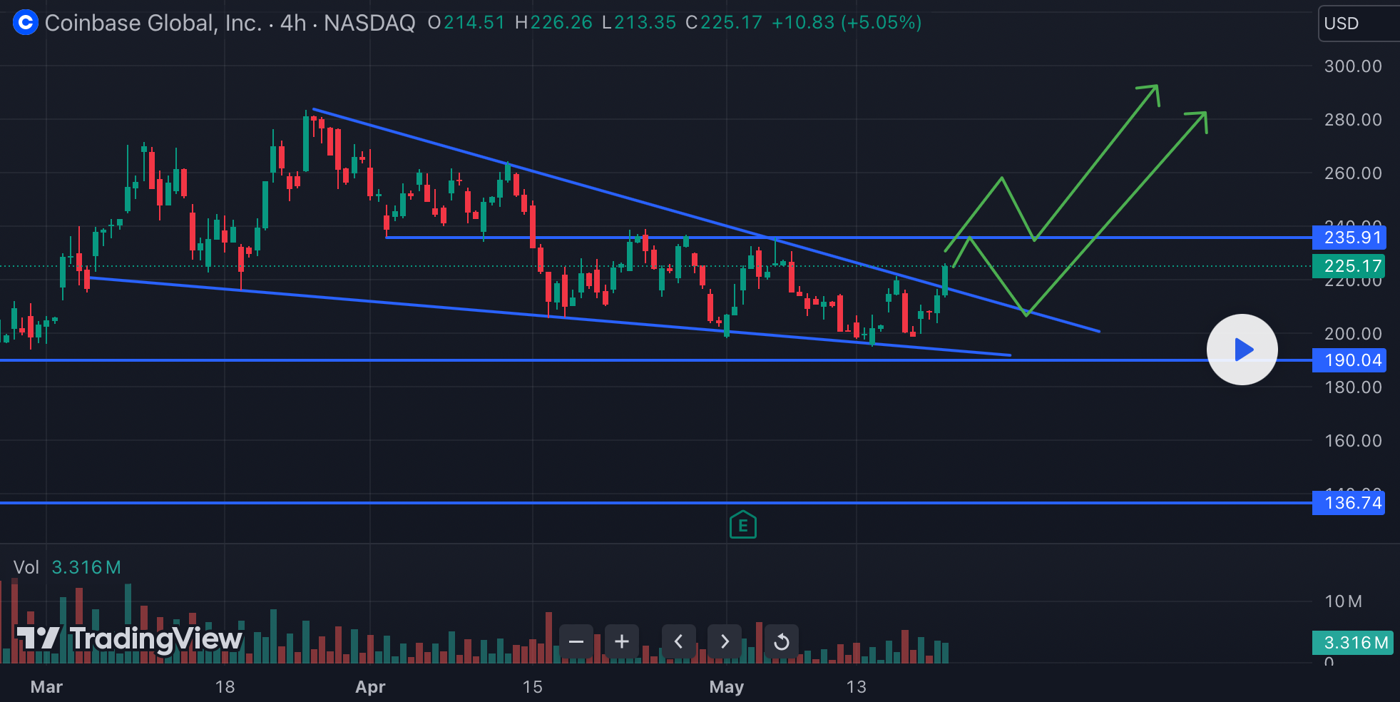Click the 200.00 price axis label

pos(1353,334)
